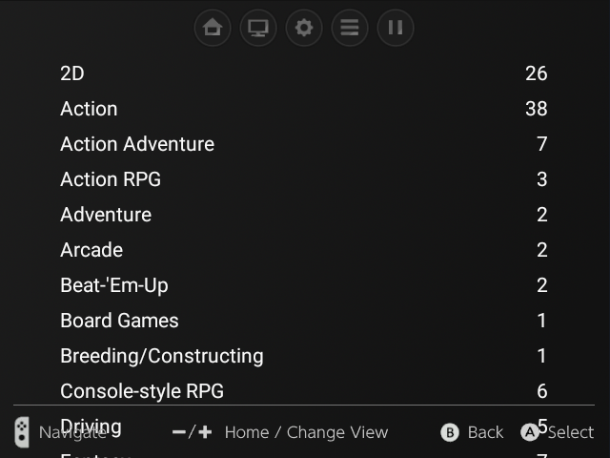Open the Adventure genre list
Image resolution: width=610 pixels, height=458 pixels.
click(106, 215)
